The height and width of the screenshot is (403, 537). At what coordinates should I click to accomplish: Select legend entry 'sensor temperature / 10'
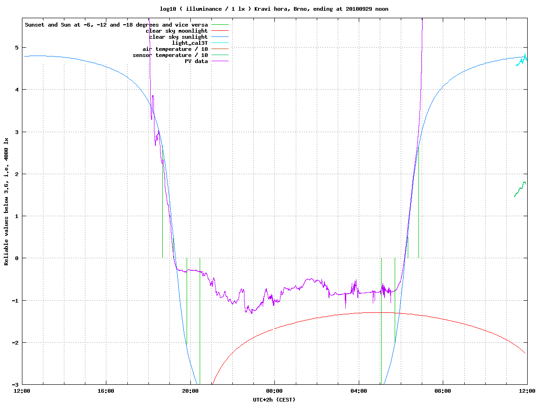pos(170,55)
